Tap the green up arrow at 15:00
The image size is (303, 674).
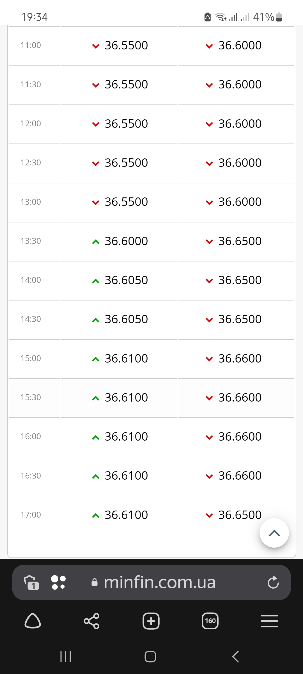pyautogui.click(x=96, y=359)
